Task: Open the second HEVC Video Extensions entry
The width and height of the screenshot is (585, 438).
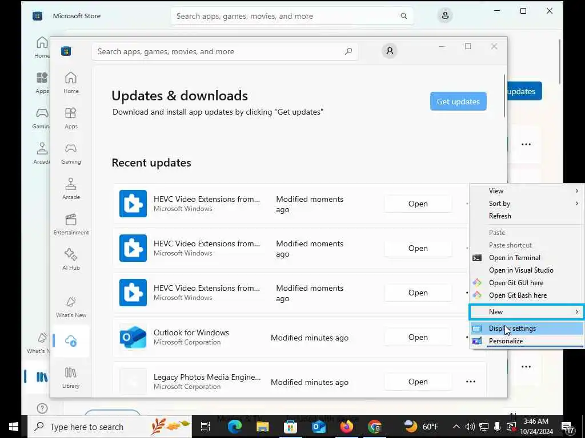Action: coord(418,248)
